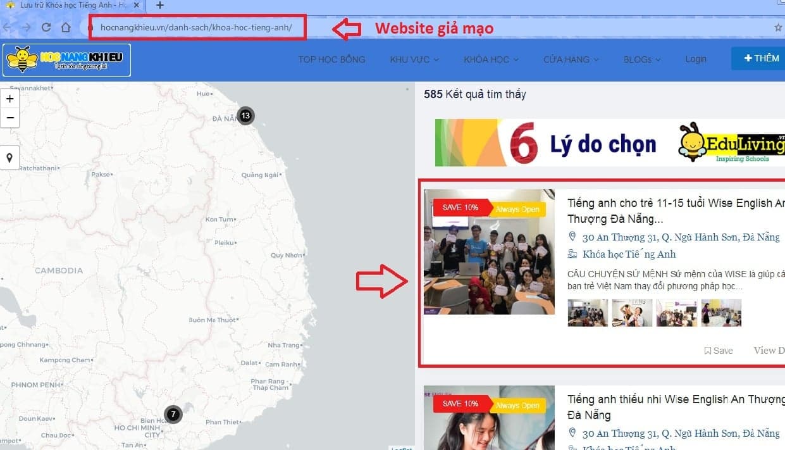The width and height of the screenshot is (785, 450).
Task: Save the Wise English 11-15 listing
Action: pyautogui.click(x=719, y=351)
